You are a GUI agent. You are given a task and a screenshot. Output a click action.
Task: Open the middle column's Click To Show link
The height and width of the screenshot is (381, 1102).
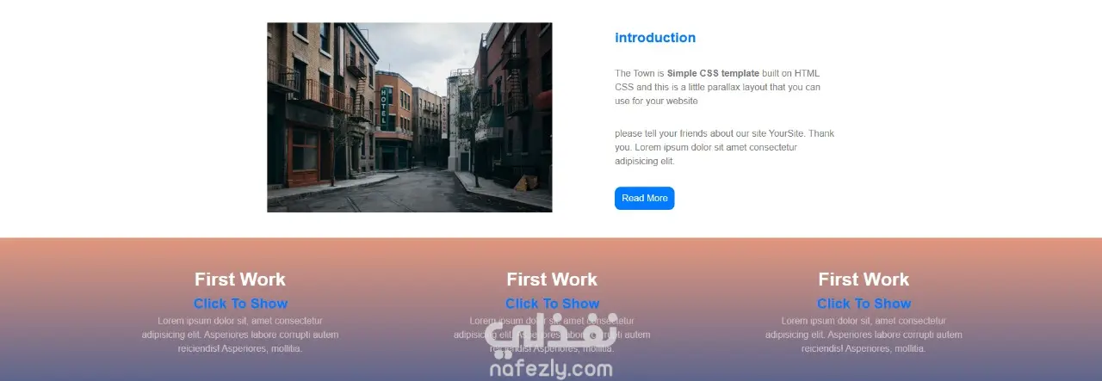(552, 304)
